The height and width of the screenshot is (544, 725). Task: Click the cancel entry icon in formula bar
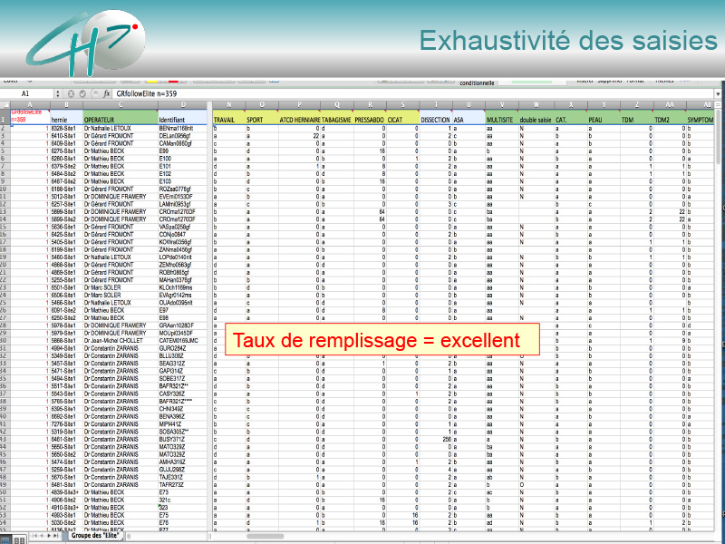[x=71, y=93]
